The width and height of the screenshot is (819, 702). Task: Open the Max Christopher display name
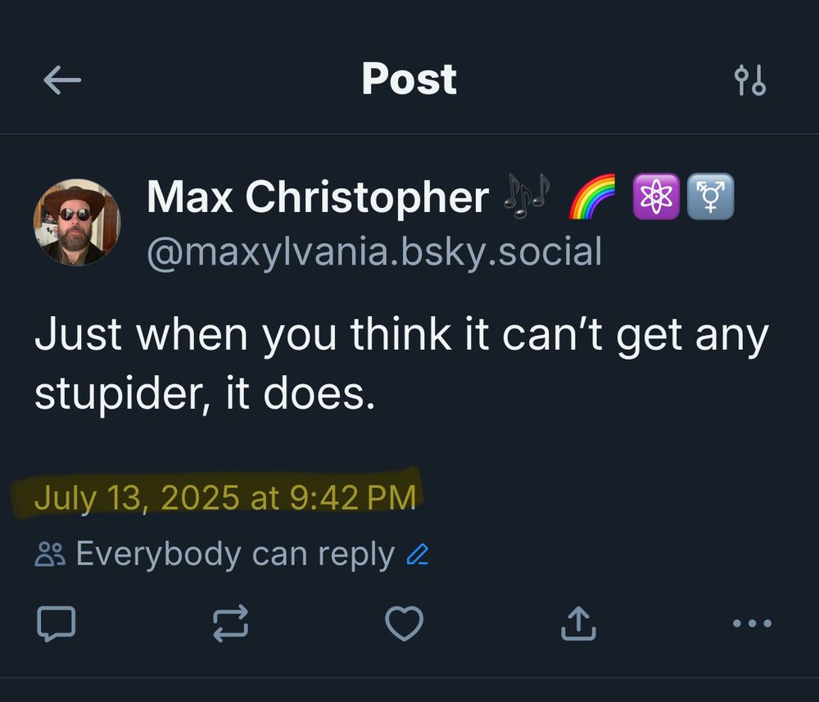coord(318,197)
